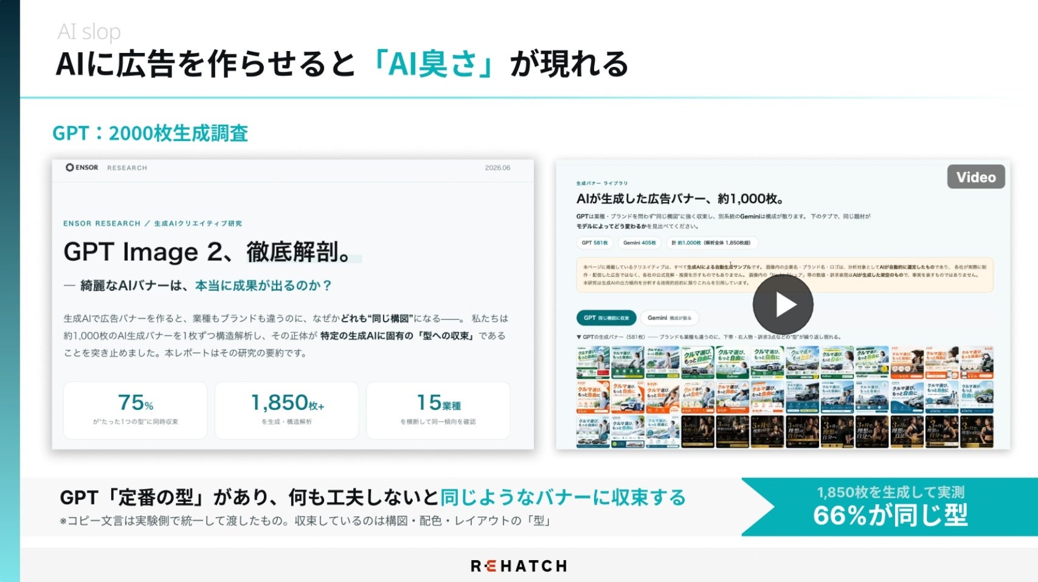Click the Video badge label
The width and height of the screenshot is (1038, 582).
[x=976, y=177]
